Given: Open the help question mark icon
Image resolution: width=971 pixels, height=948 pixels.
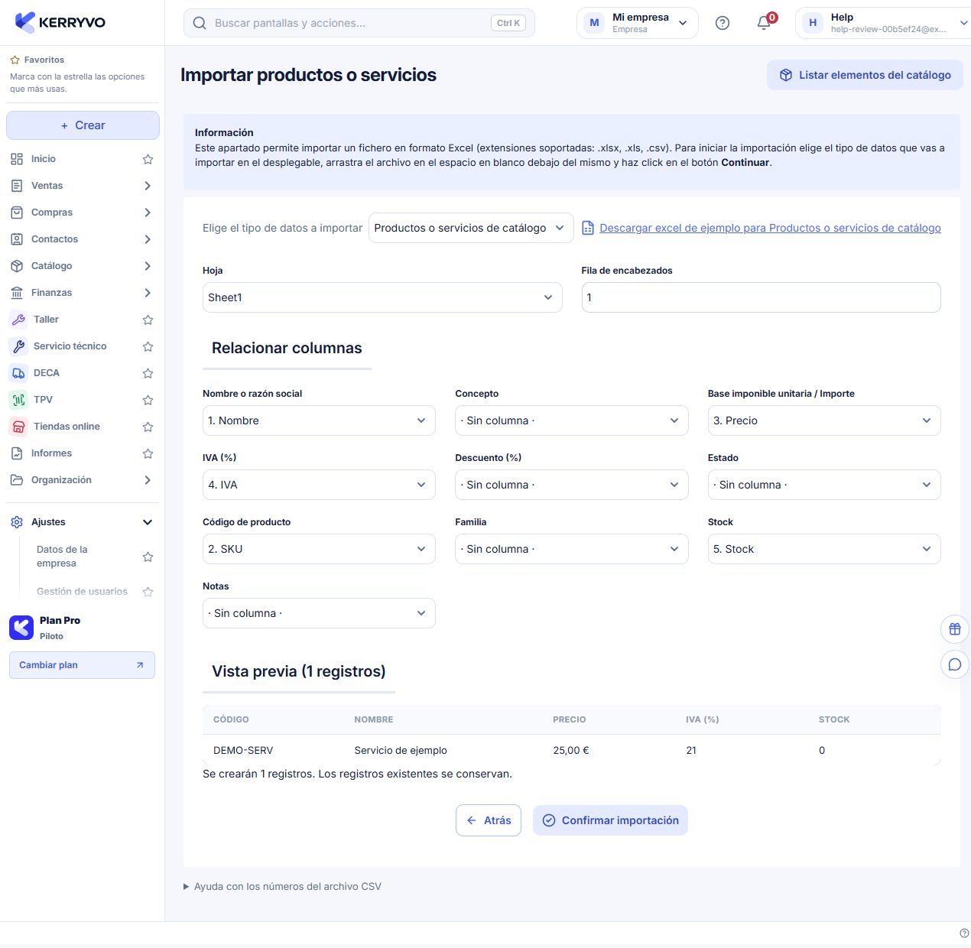Looking at the screenshot, I should coord(722,23).
